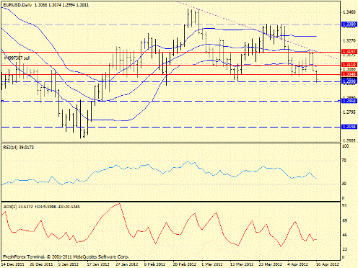Viewport: 358px width, 268px height.
Task: Click the 26 Dec 2011 date label
Action: [40, 264]
